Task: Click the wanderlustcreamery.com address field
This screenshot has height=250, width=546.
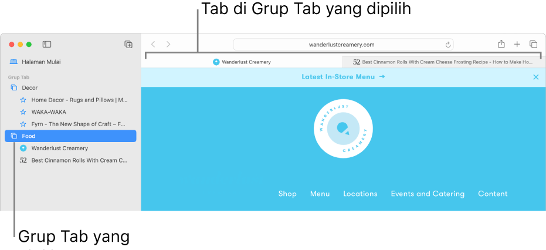Action: pos(343,45)
